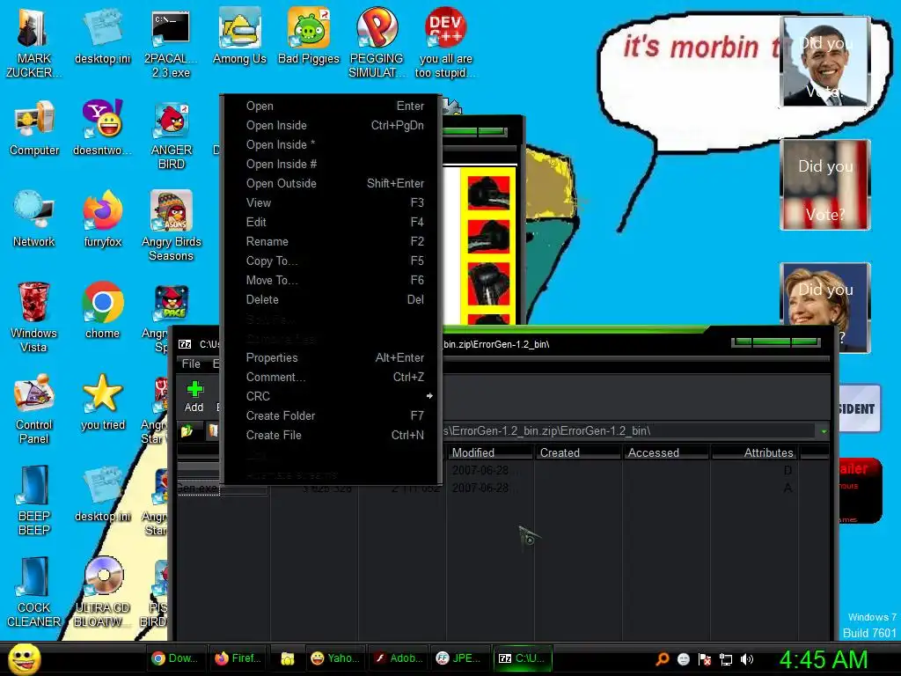Click the network tray icon
The height and width of the screenshot is (676, 901).
coord(726,659)
